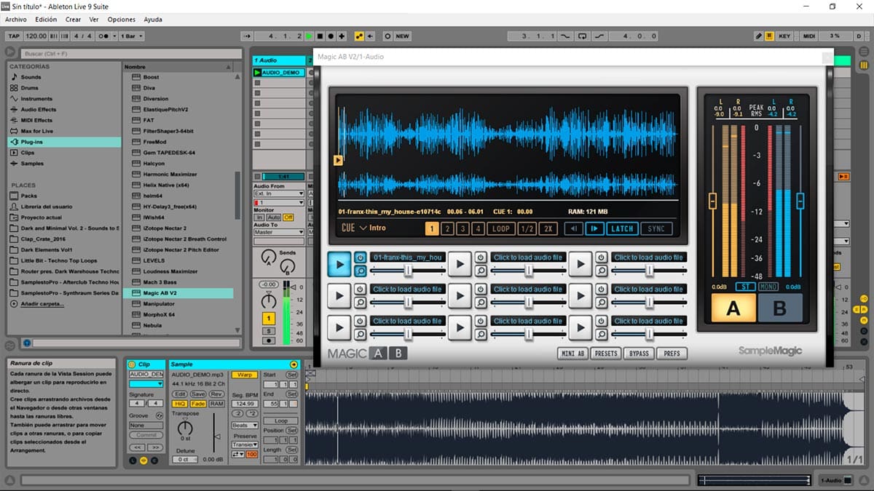The image size is (874, 491).
Task: Select the Instruments category
Action: (x=36, y=99)
